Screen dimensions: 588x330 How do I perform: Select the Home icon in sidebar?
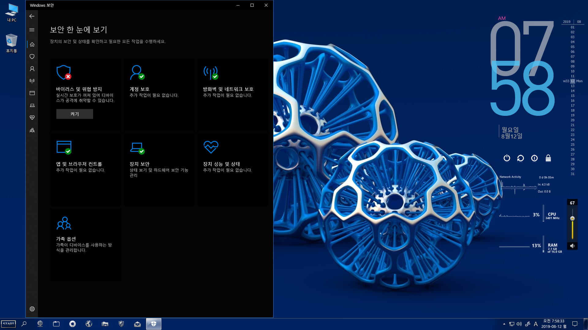point(32,44)
